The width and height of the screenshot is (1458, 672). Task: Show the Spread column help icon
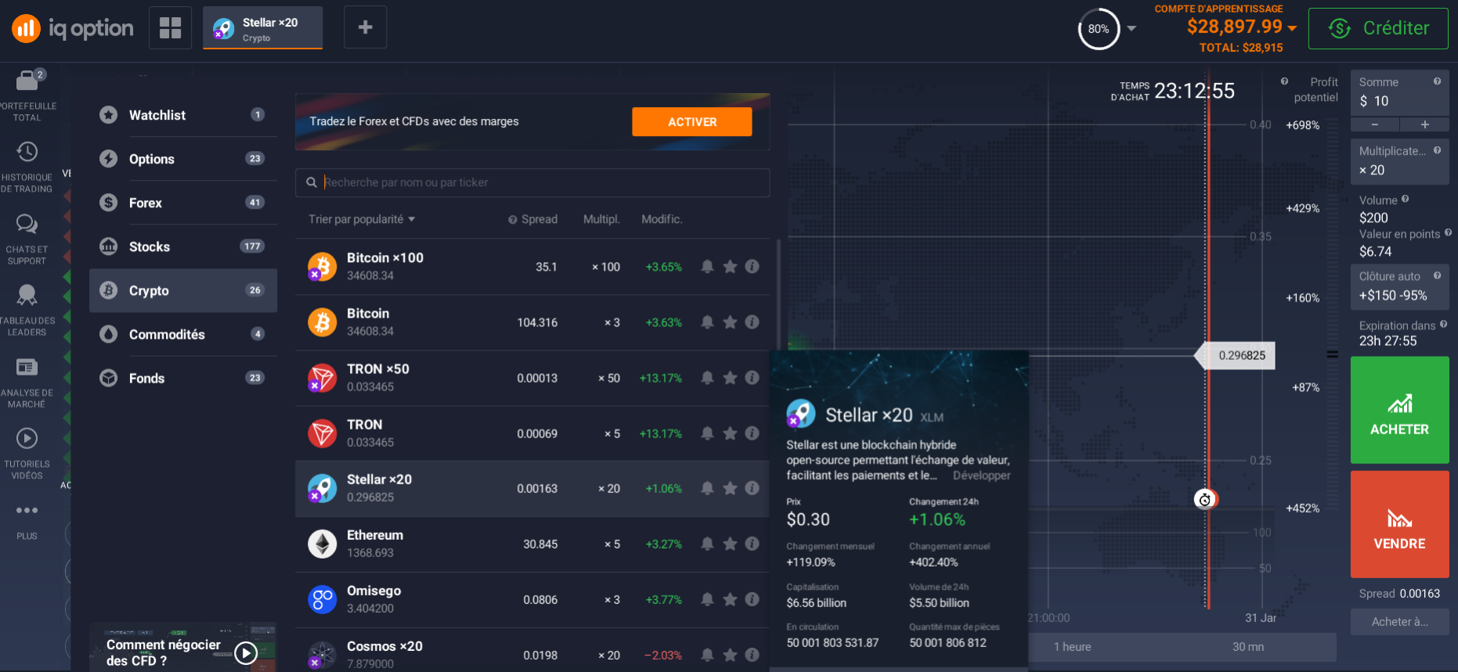click(x=513, y=220)
